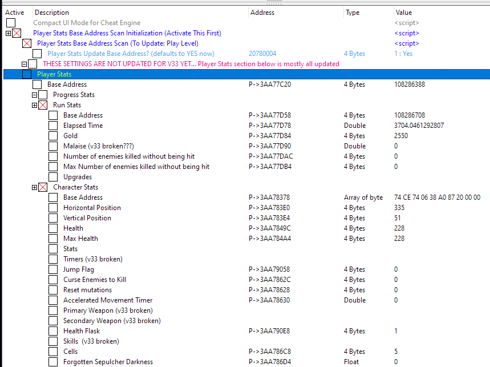490x367 pixels.
Task: Check the Malaise (v33 broken???) box
Action: click(53, 146)
